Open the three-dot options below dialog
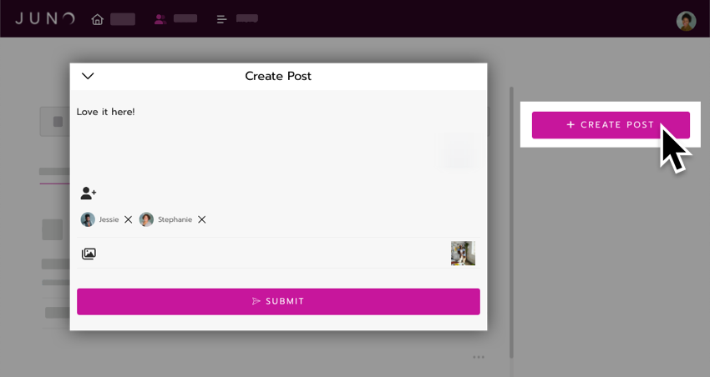 pyautogui.click(x=479, y=357)
